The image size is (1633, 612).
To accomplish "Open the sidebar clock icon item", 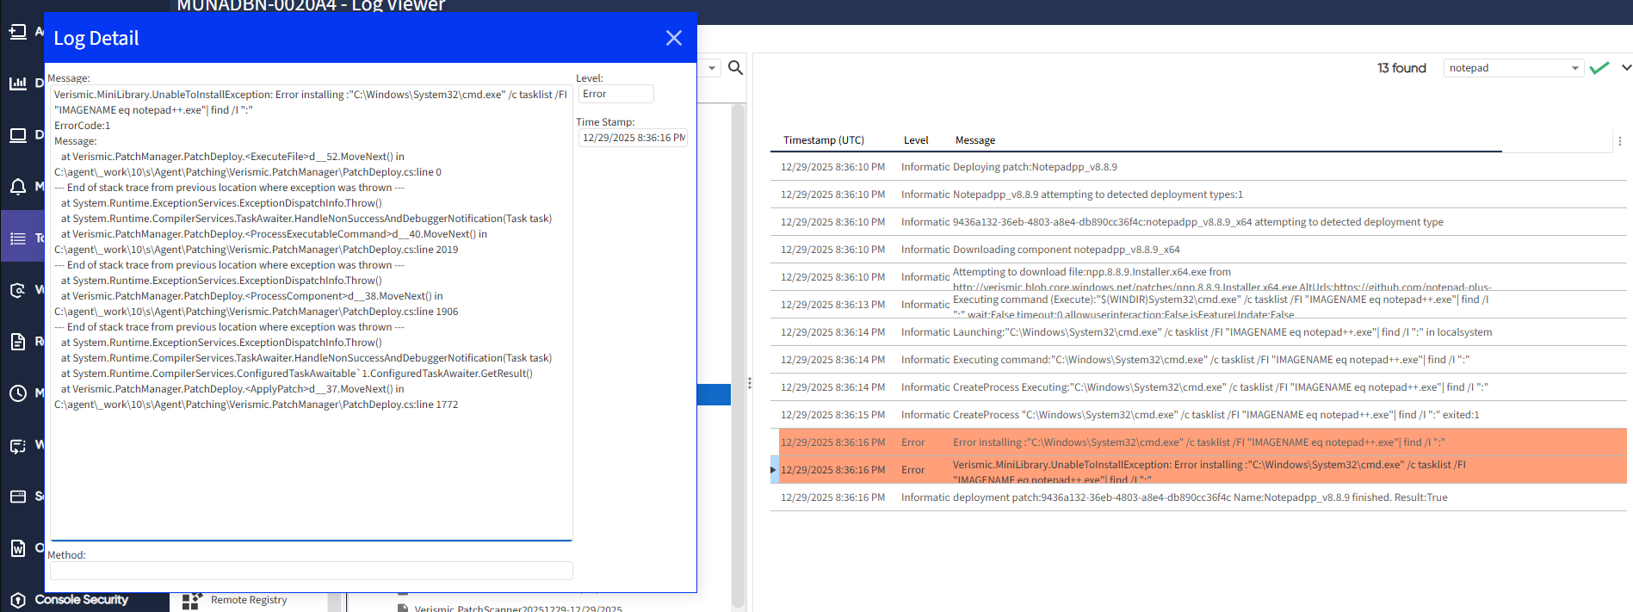I will (x=18, y=393).
